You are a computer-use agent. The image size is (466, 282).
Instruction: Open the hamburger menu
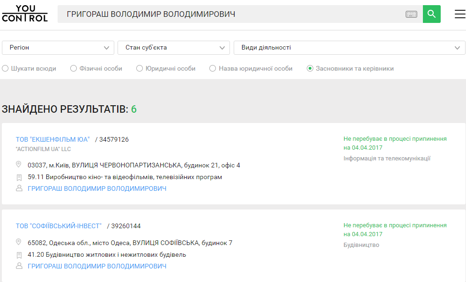[460, 14]
